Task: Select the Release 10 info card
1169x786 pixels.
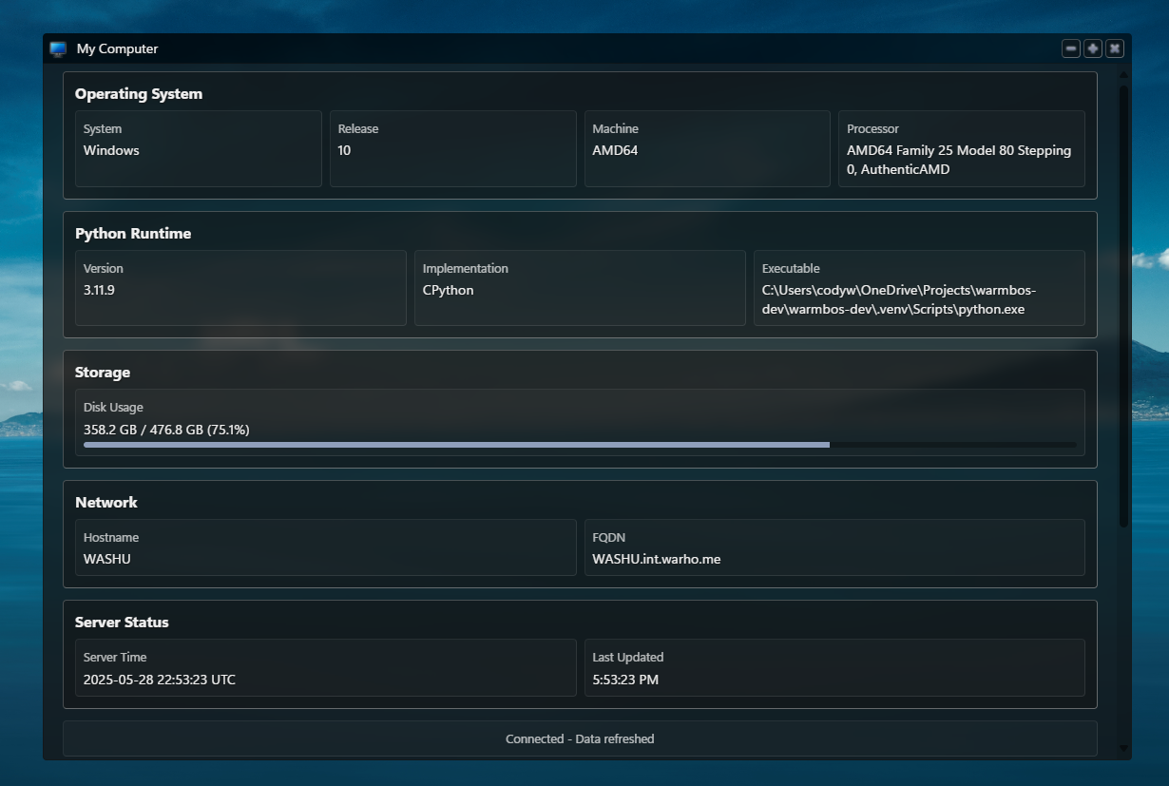Action: pos(452,148)
